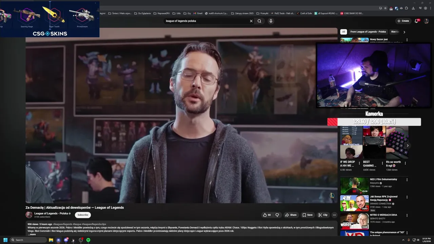Open the YouTube account avatar menu
This screenshot has height=244, width=434.
(x=427, y=21)
